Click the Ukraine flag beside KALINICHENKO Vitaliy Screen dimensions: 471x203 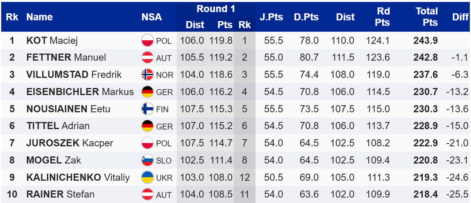click(147, 177)
